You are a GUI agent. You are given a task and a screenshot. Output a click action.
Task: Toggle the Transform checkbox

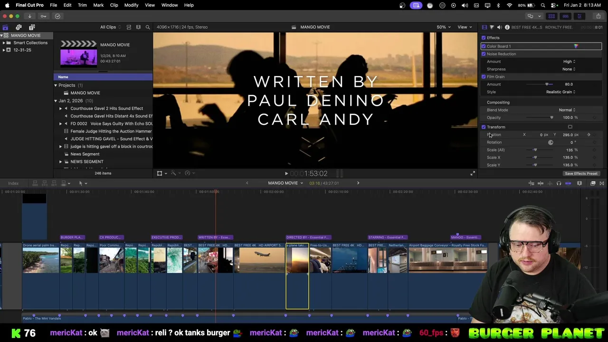[484, 127]
